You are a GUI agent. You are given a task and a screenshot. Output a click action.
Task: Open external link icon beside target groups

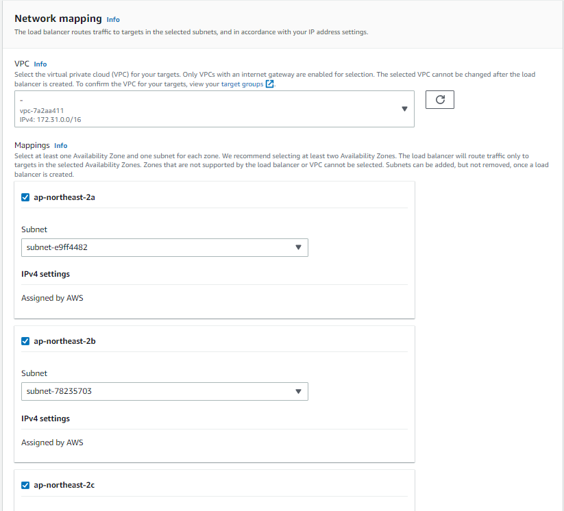(x=269, y=84)
